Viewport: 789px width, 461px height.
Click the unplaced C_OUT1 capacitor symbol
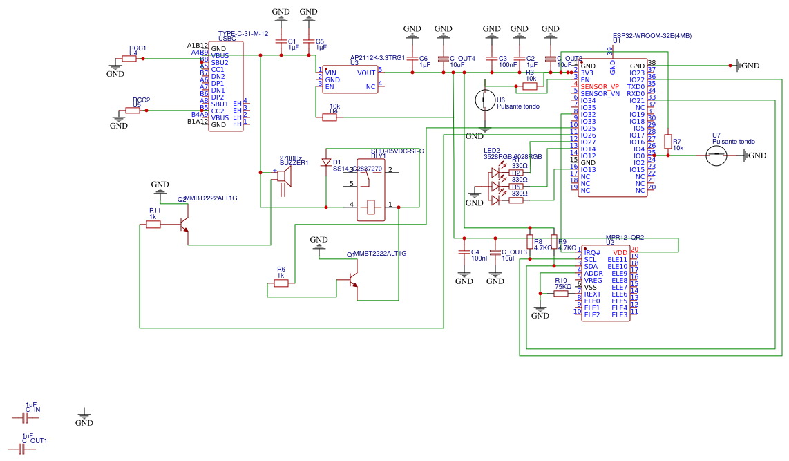click(x=21, y=449)
